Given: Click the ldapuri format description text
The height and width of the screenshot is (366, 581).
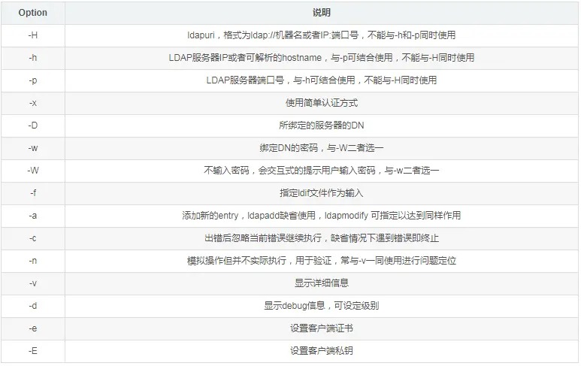Looking at the screenshot, I should pos(321,35).
